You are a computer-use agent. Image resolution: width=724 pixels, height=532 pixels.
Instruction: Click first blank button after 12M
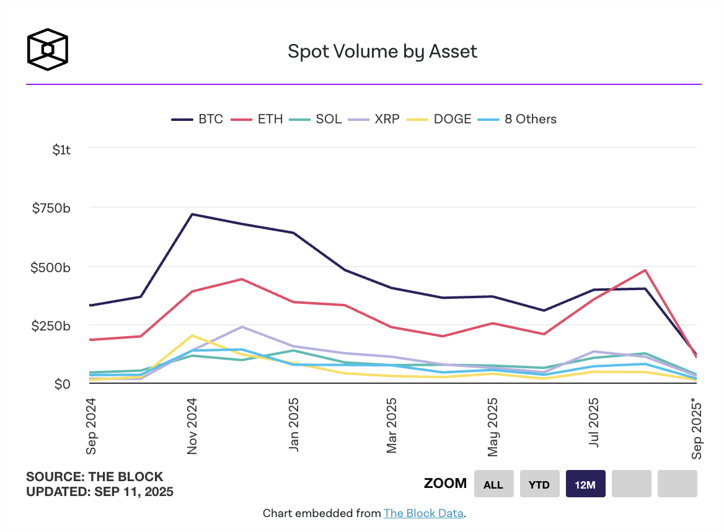coord(631,484)
